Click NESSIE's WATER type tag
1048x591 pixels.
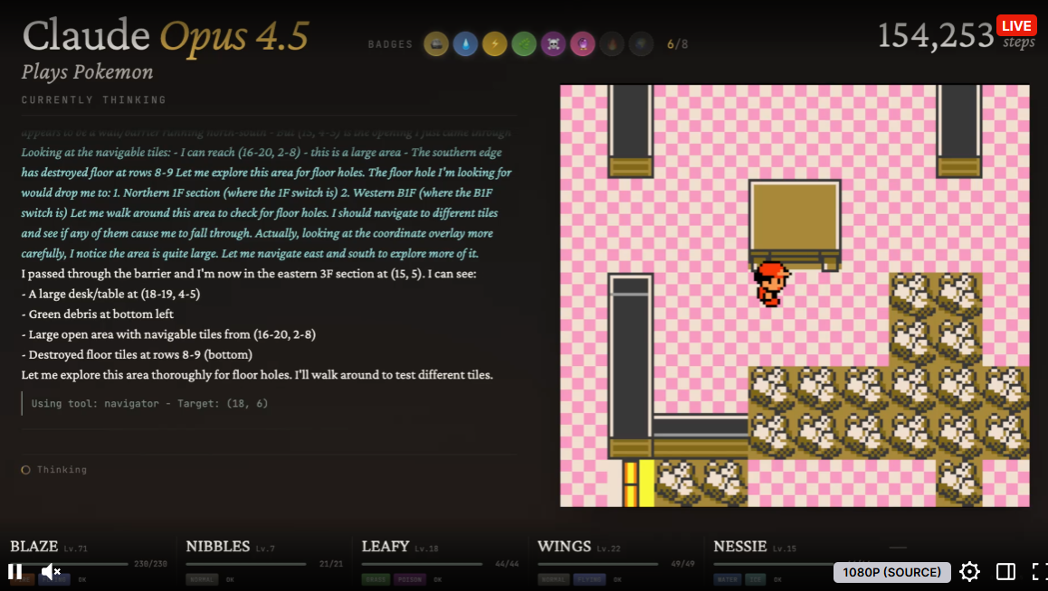click(x=728, y=579)
